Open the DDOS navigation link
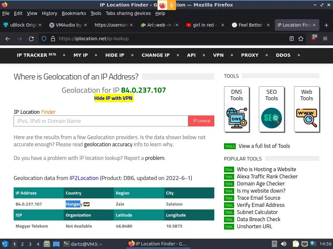The image size is (333, 249). [x=283, y=55]
